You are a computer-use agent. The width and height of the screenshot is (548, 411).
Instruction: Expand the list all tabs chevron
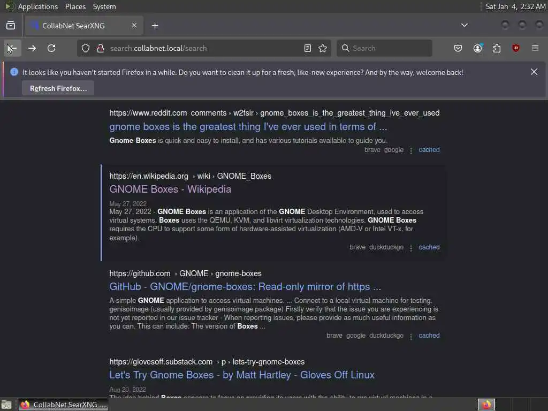coord(465,25)
